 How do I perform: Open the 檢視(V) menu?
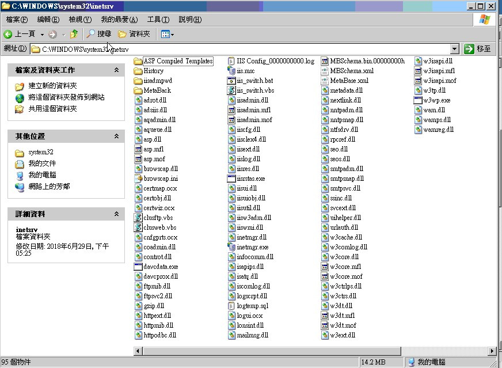tap(80, 20)
